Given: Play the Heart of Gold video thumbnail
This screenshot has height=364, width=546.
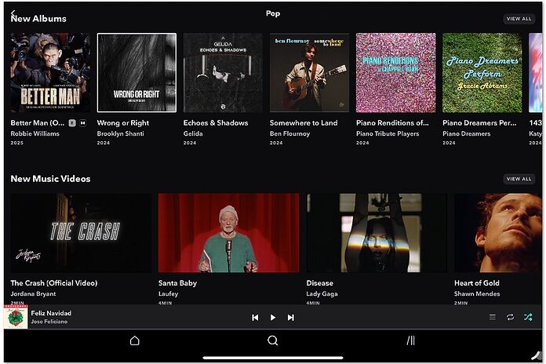Looking at the screenshot, I should (x=498, y=233).
